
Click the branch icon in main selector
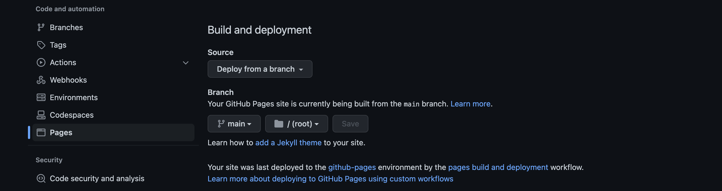[221, 124]
